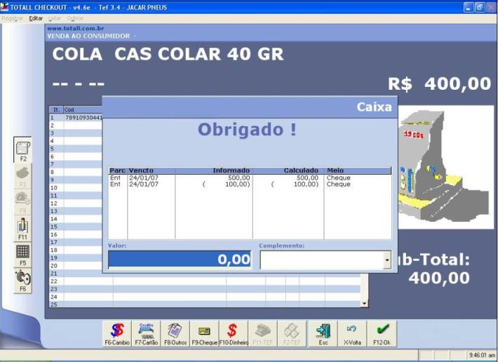The height and width of the screenshot is (362, 498).
Task: Minimize the Totall Checkout window
Action: 469,7
